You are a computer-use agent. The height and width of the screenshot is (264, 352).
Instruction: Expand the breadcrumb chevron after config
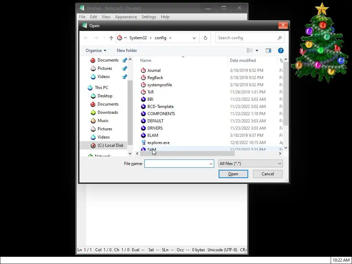pyautogui.click(x=170, y=38)
